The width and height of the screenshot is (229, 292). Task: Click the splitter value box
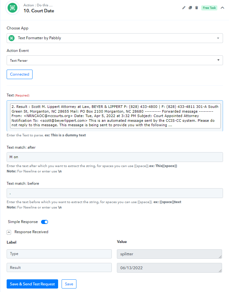click(169, 254)
